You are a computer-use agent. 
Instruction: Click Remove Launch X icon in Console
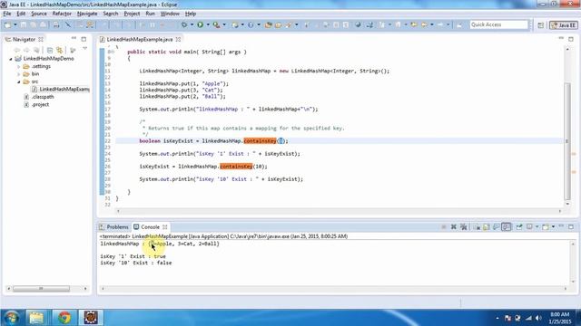click(x=454, y=227)
